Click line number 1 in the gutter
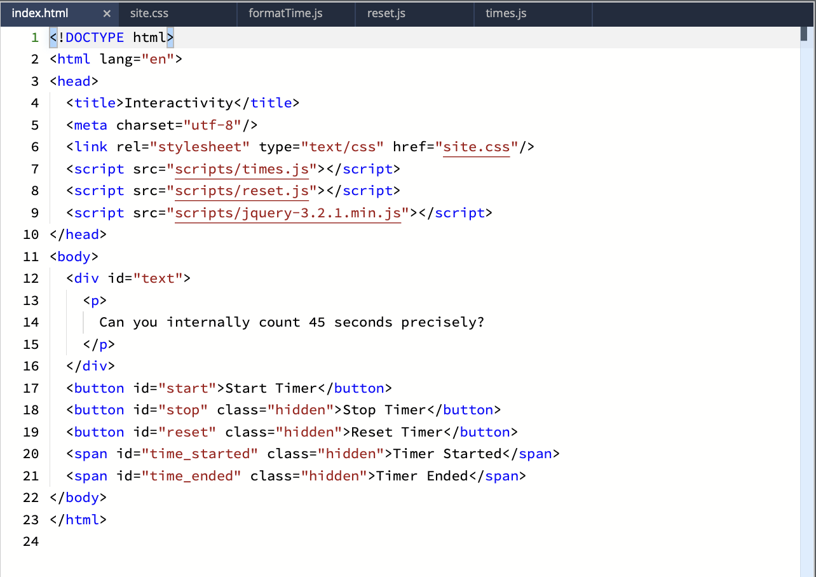 pos(35,37)
